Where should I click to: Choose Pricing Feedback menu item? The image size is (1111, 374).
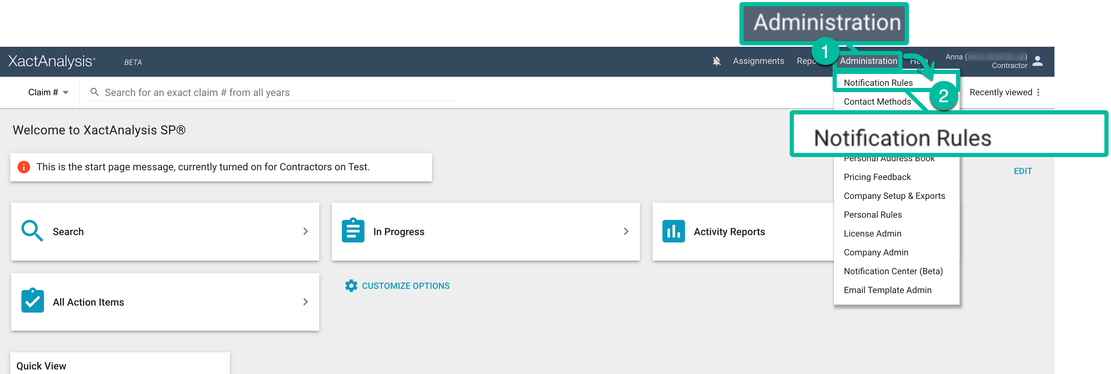tap(877, 177)
